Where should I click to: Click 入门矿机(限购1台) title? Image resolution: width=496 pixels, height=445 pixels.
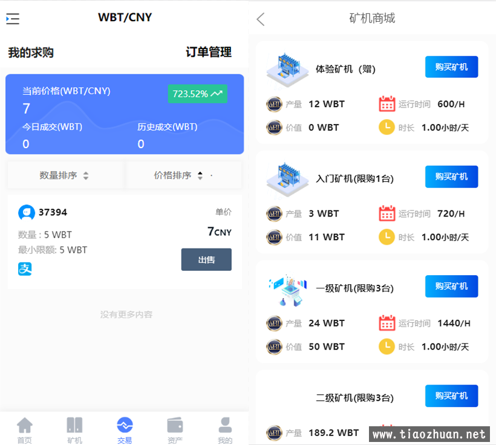(354, 179)
